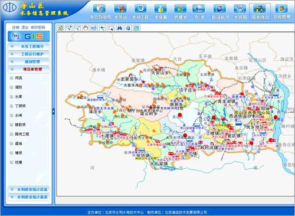295x216 pixels.
Task: Open the 用水协会 top module
Action: click(260, 11)
